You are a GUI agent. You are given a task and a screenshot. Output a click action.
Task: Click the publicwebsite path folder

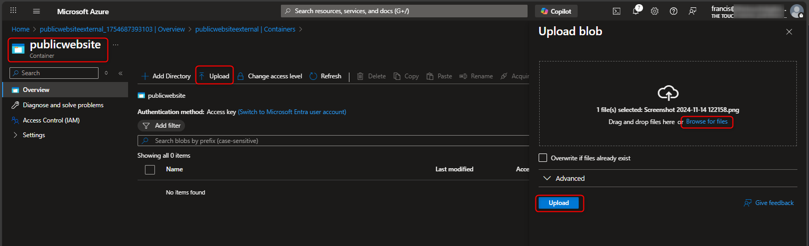click(x=162, y=96)
